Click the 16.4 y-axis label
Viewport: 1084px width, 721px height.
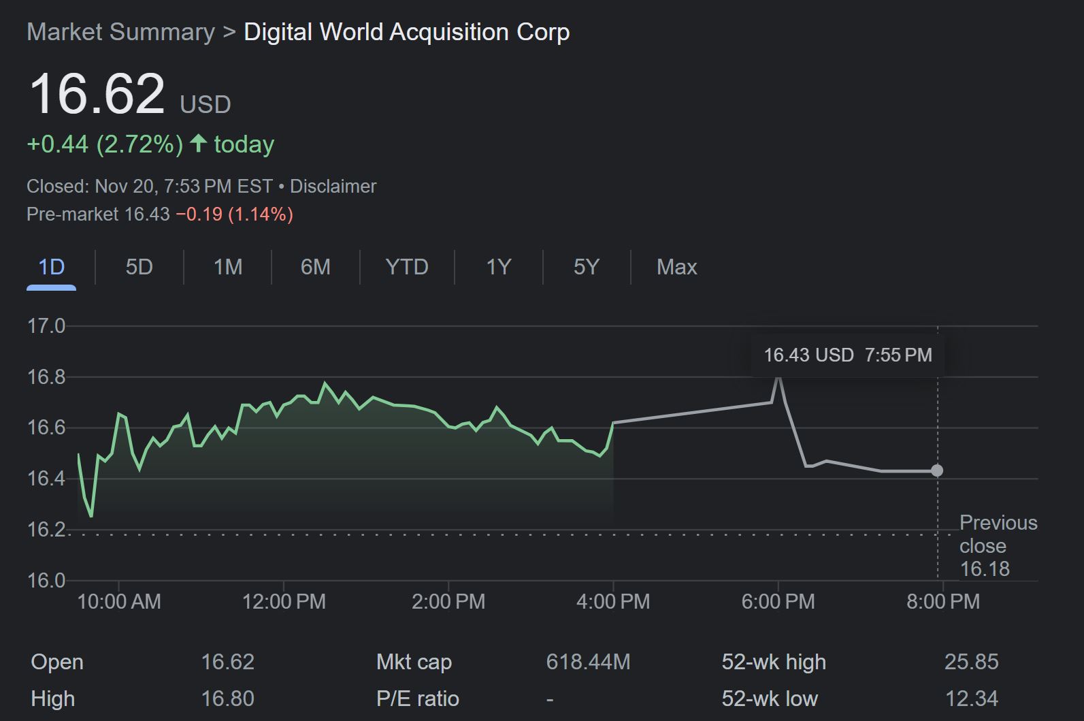[46, 479]
